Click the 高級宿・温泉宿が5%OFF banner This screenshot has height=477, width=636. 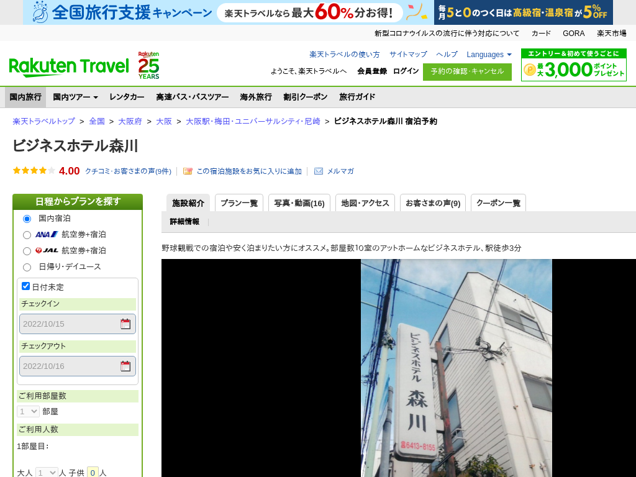[523, 12]
